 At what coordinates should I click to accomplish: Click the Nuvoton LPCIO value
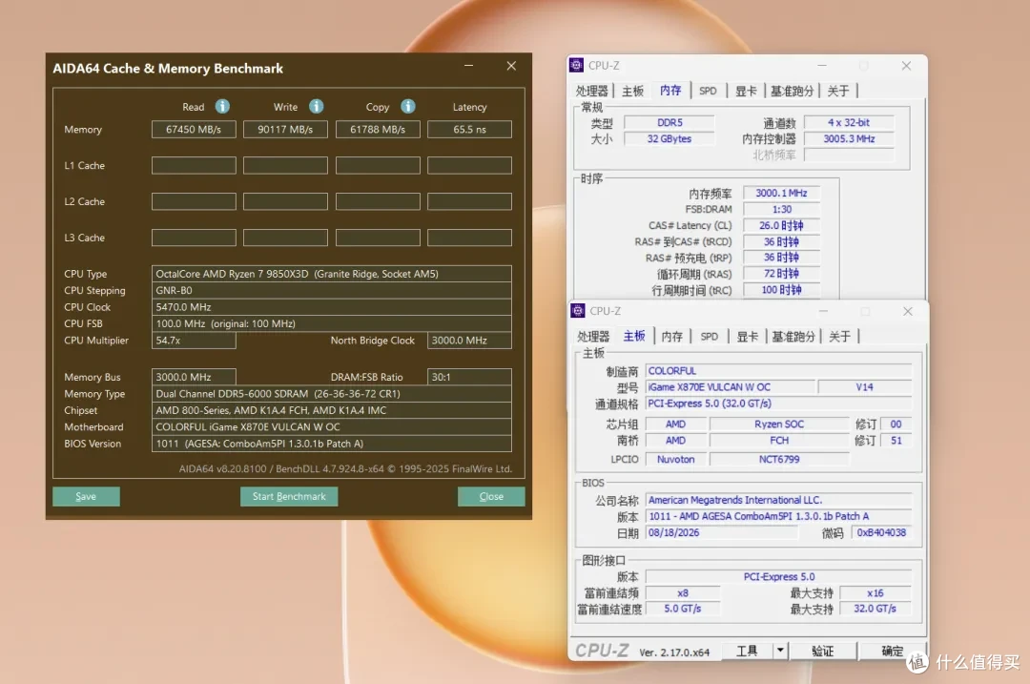point(675,459)
